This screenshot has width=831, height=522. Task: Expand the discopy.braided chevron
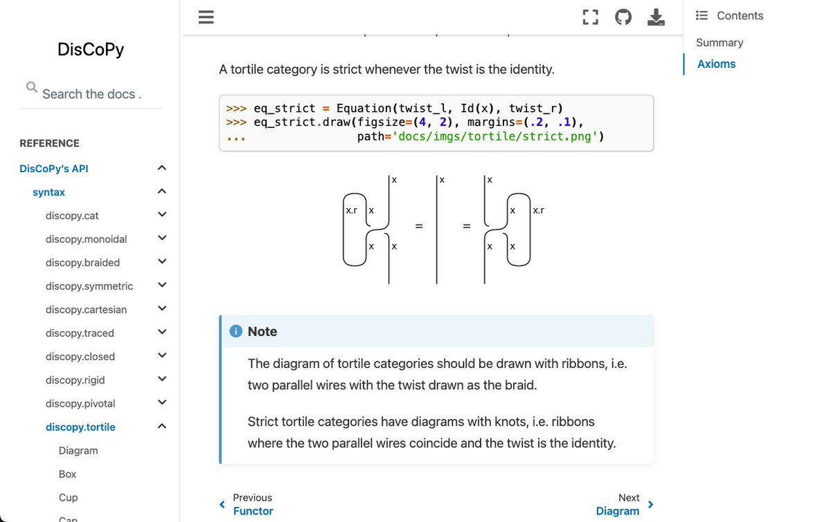pos(162,262)
